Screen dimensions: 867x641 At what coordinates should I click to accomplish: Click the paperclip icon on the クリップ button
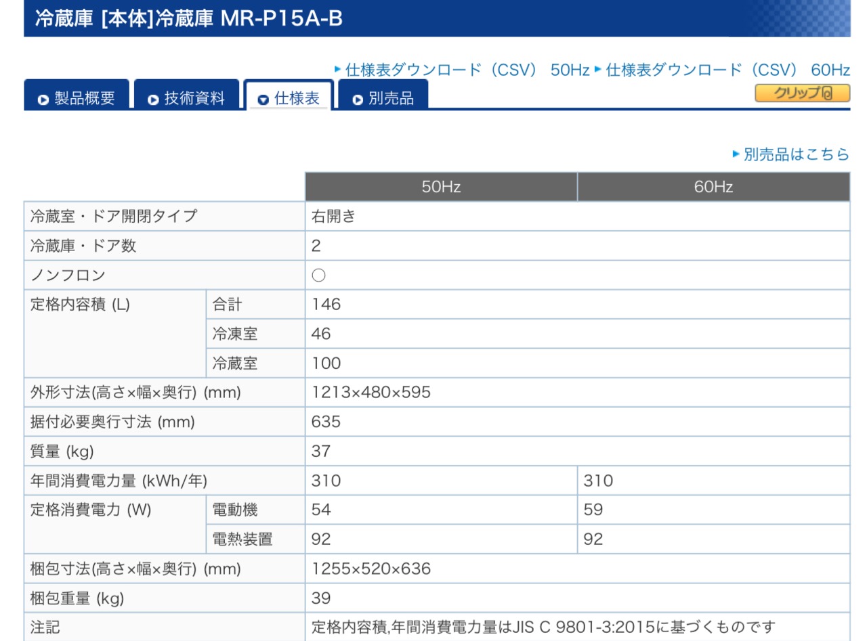[x=827, y=93]
